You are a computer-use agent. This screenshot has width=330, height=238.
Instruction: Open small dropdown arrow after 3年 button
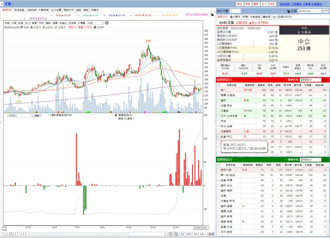point(206,234)
